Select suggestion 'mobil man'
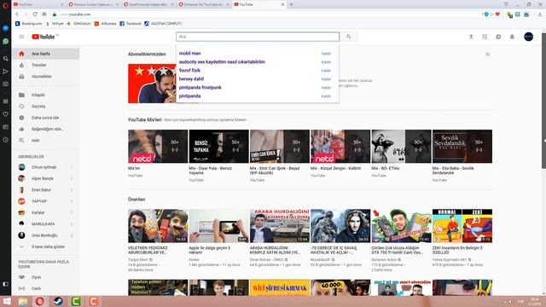This screenshot has width=546, height=307. click(189, 53)
